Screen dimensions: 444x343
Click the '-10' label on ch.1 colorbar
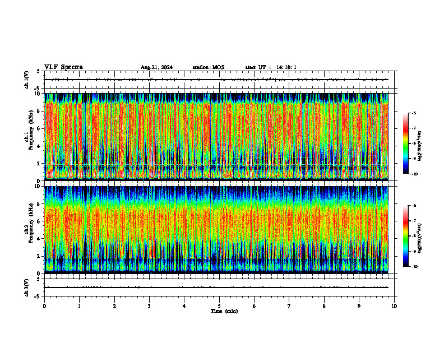(415, 174)
